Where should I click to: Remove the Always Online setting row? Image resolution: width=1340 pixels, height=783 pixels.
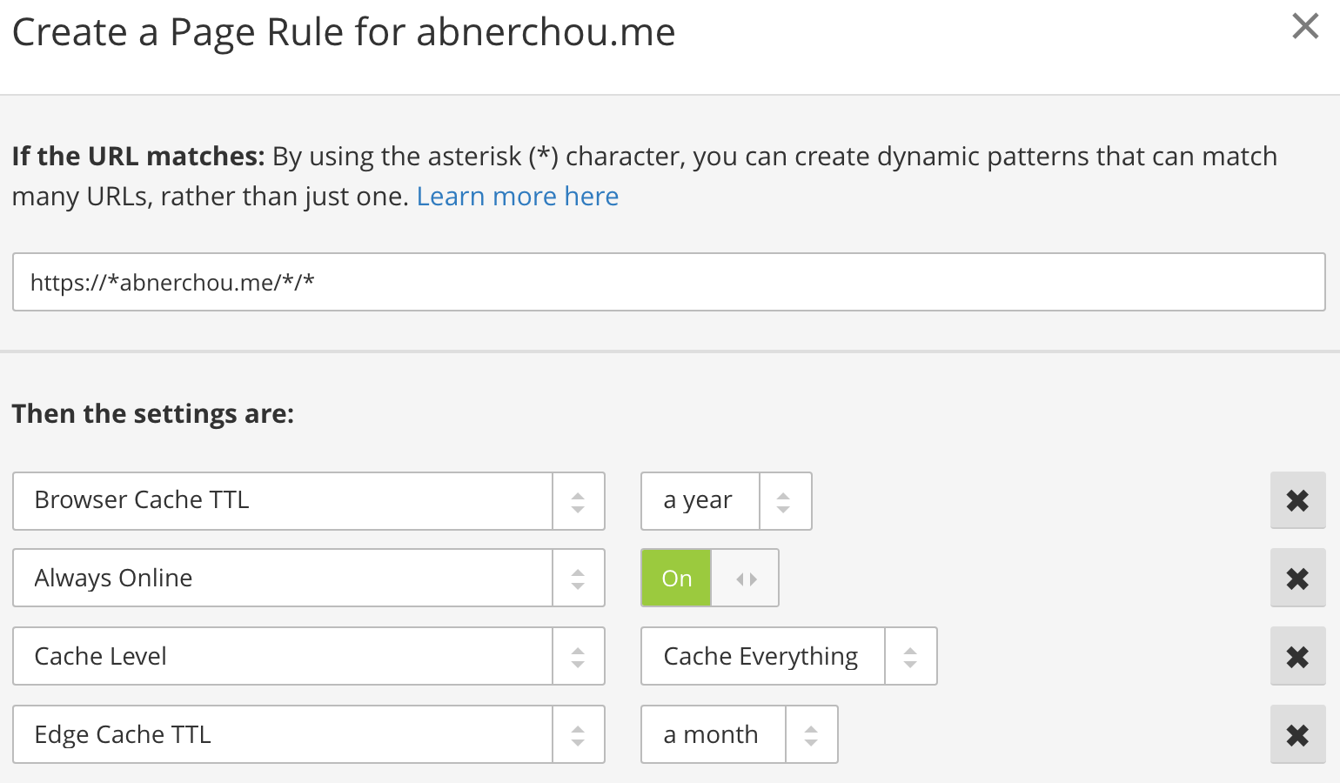pyautogui.click(x=1297, y=579)
